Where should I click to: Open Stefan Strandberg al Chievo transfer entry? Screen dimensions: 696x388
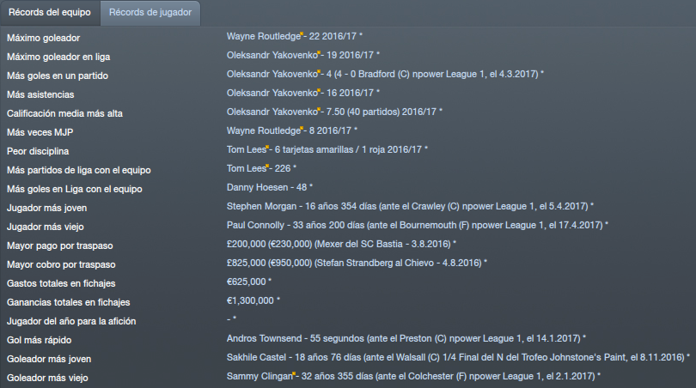pos(357,263)
